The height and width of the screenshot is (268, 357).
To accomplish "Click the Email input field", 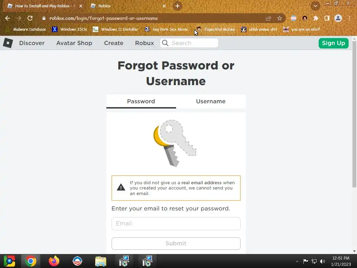I will pos(176,224).
